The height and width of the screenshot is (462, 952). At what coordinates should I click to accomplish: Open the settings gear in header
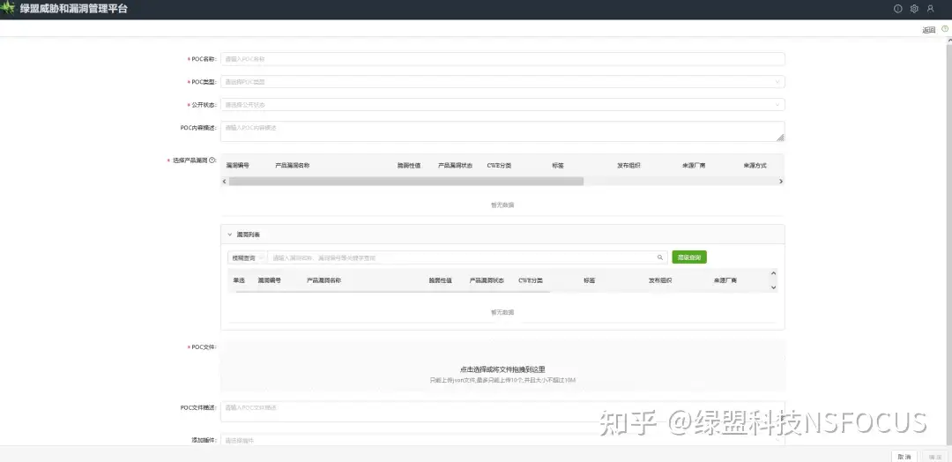914,9
